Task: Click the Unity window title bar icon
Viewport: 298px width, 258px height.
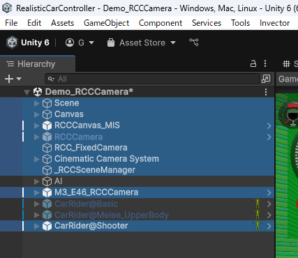Action: [x=7, y=8]
